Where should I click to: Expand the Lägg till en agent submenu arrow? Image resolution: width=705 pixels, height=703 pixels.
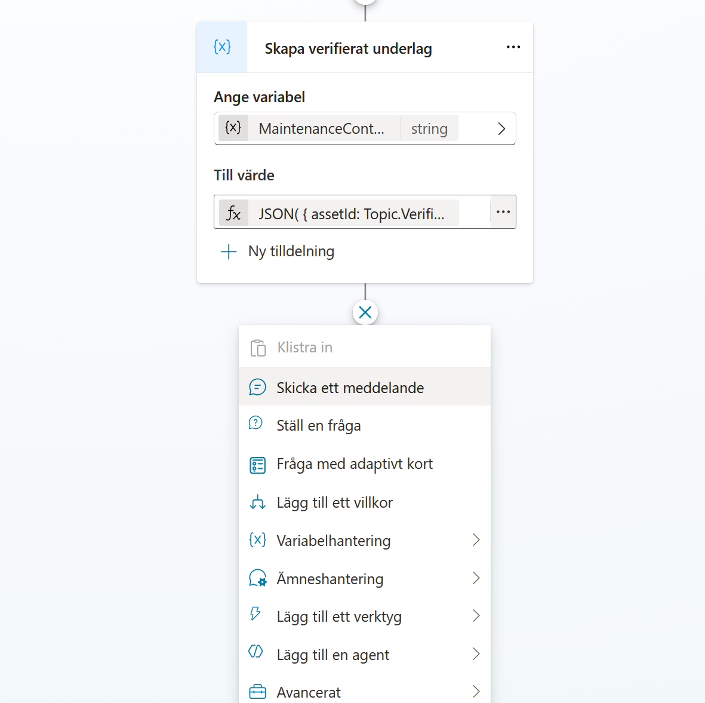476,654
